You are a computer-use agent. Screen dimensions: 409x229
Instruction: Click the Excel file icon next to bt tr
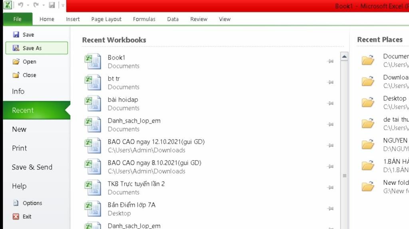pyautogui.click(x=93, y=82)
